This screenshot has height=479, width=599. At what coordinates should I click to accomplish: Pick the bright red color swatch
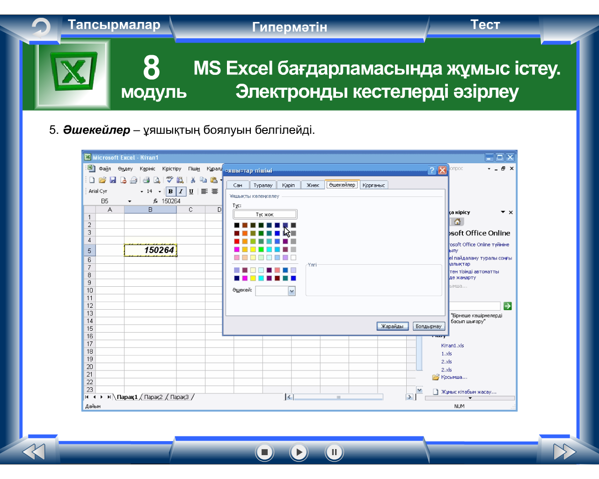237,241
